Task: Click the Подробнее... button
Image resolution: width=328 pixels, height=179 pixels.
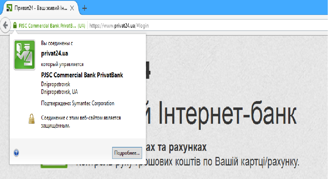Action: tap(127, 153)
